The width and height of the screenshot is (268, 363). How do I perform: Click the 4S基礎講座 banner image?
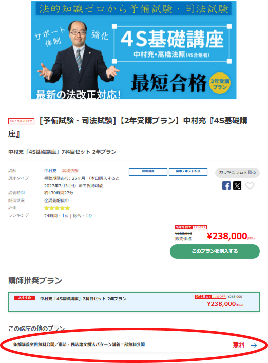[134, 50]
